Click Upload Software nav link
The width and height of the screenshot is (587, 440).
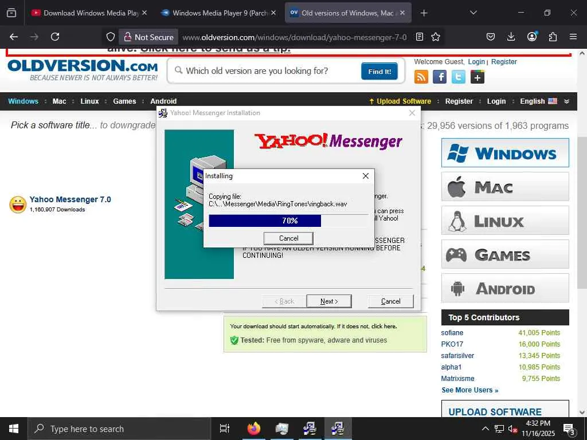400,101
